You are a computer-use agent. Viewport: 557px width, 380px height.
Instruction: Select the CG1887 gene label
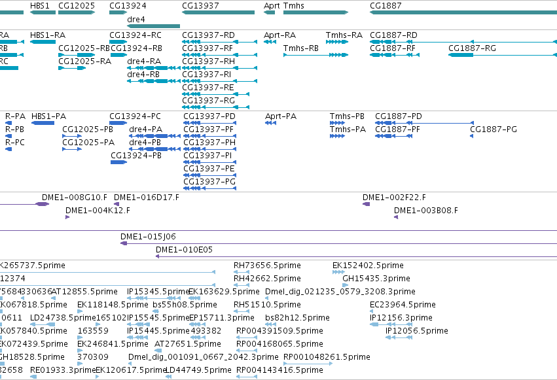386,6
